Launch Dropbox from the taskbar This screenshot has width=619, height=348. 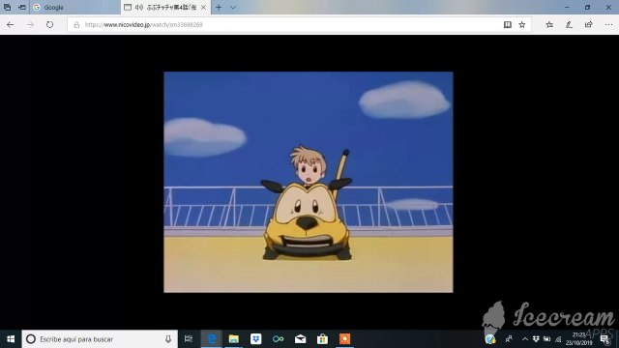point(255,339)
